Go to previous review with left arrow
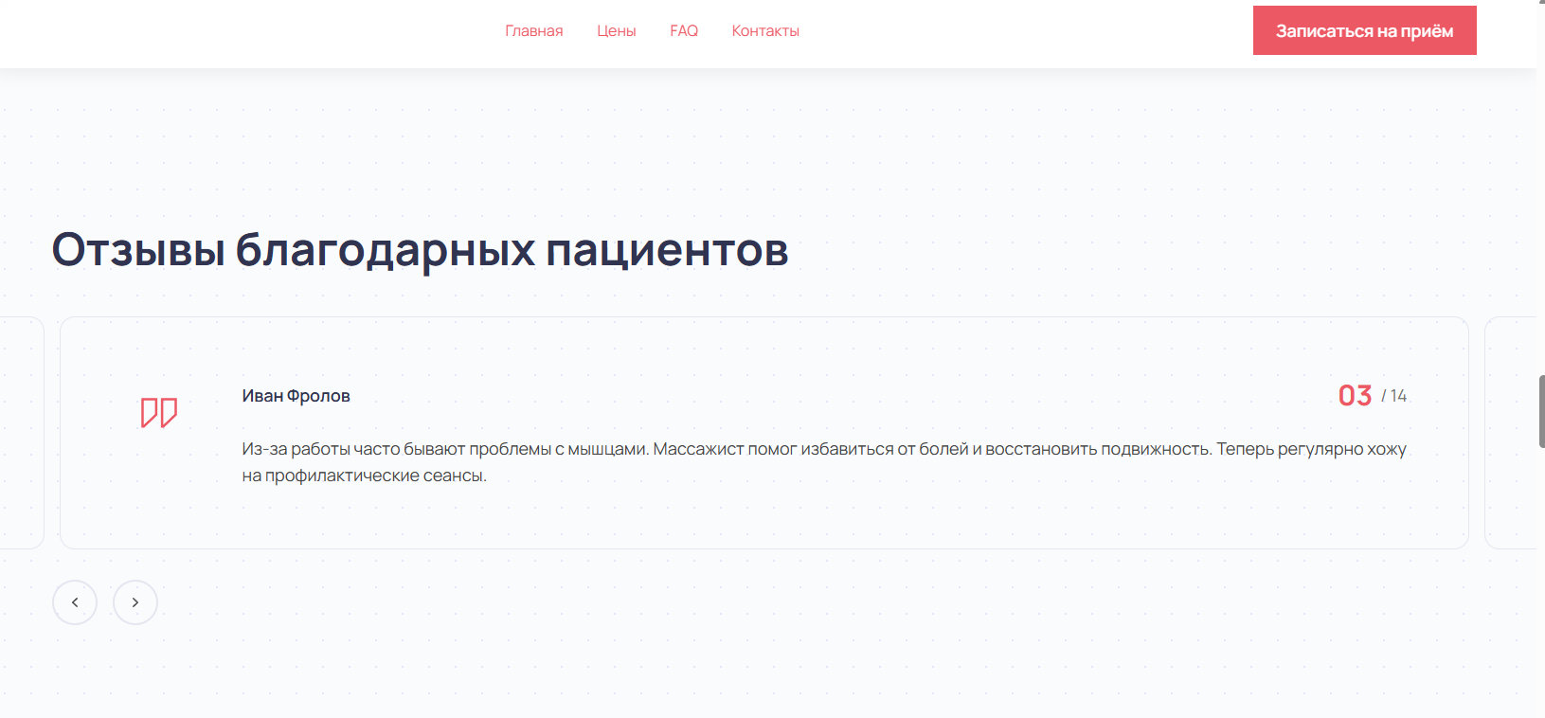This screenshot has width=1545, height=718. 75,602
